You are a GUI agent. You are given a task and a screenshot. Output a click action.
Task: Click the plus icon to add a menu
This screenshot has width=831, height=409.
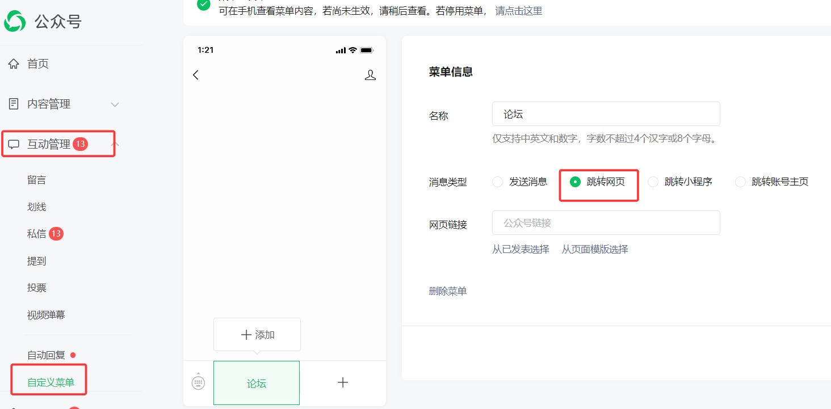343,382
